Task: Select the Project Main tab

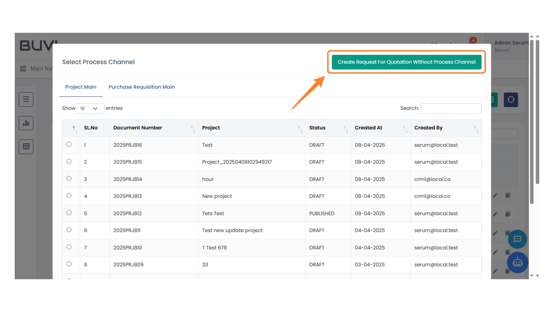Action: 81,87
